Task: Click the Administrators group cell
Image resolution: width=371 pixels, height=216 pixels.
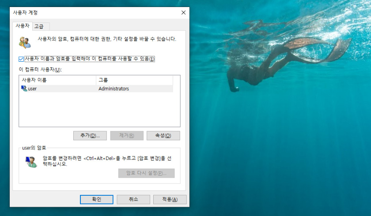Action: click(114, 89)
